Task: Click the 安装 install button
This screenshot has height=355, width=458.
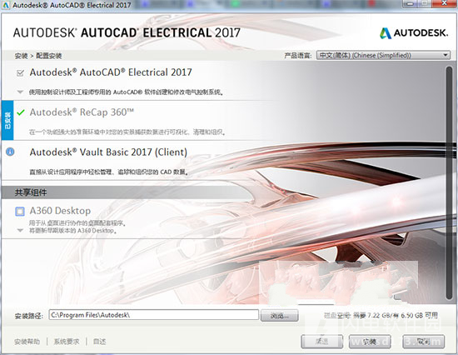Action: click(370, 342)
